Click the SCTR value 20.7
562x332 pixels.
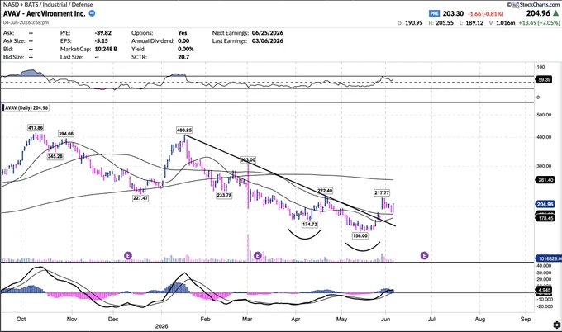click(183, 57)
